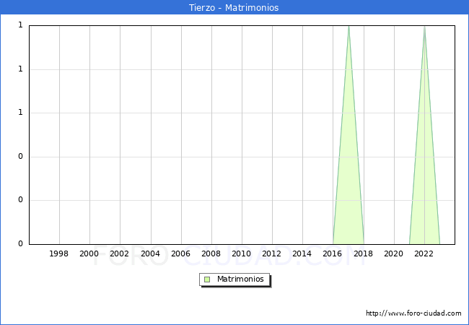Open the http://www.foro-ciudad.com link
469x325 pixels.
413,313
